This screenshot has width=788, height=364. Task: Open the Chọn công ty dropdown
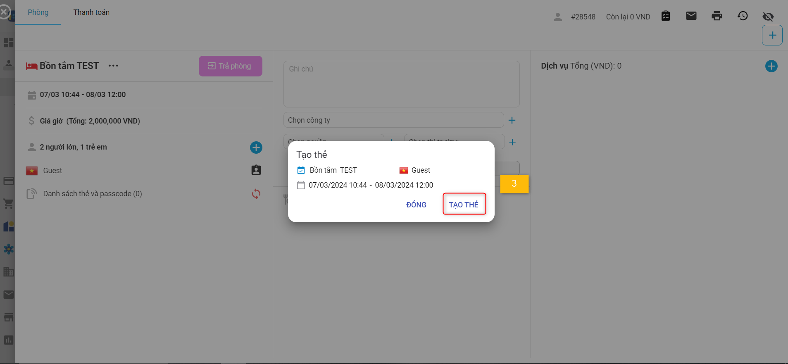tap(393, 120)
